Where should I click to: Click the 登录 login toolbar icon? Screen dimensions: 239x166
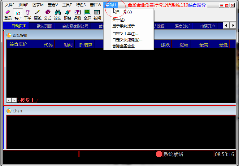tap(8, 15)
